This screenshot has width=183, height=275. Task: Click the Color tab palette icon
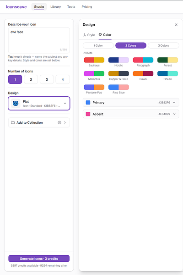click(x=100, y=35)
